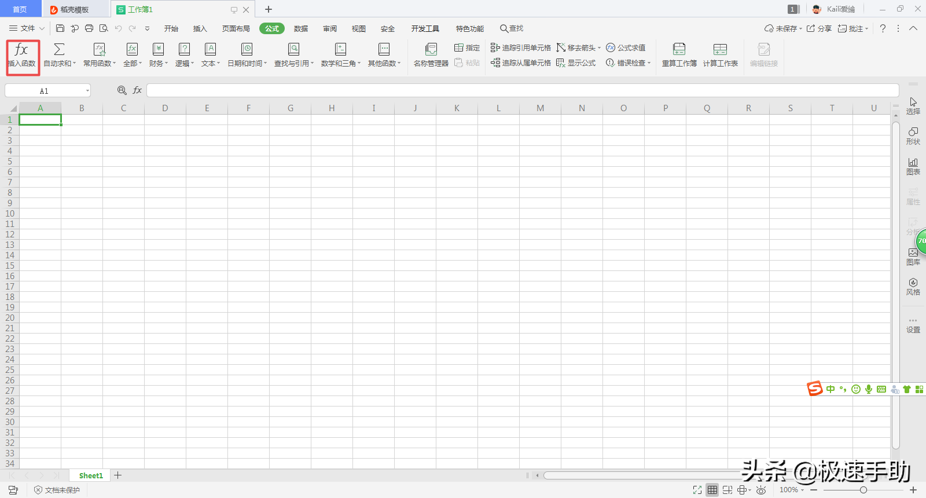
Task: Toggle fullscreen view icon in status bar
Action: tap(697, 490)
